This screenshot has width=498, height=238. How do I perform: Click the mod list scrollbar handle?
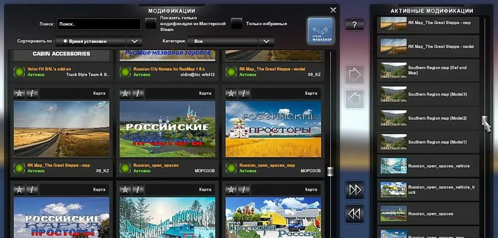[330, 172]
